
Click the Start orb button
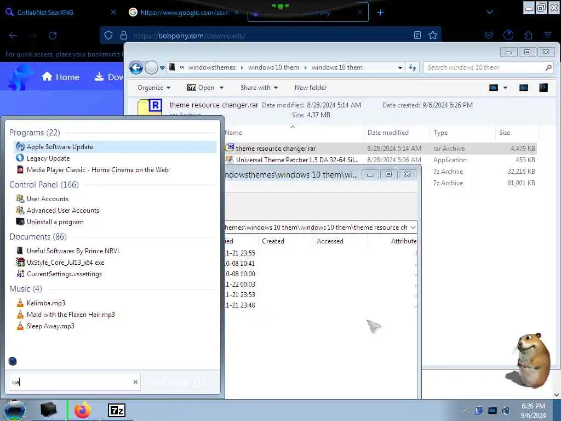pyautogui.click(x=15, y=410)
